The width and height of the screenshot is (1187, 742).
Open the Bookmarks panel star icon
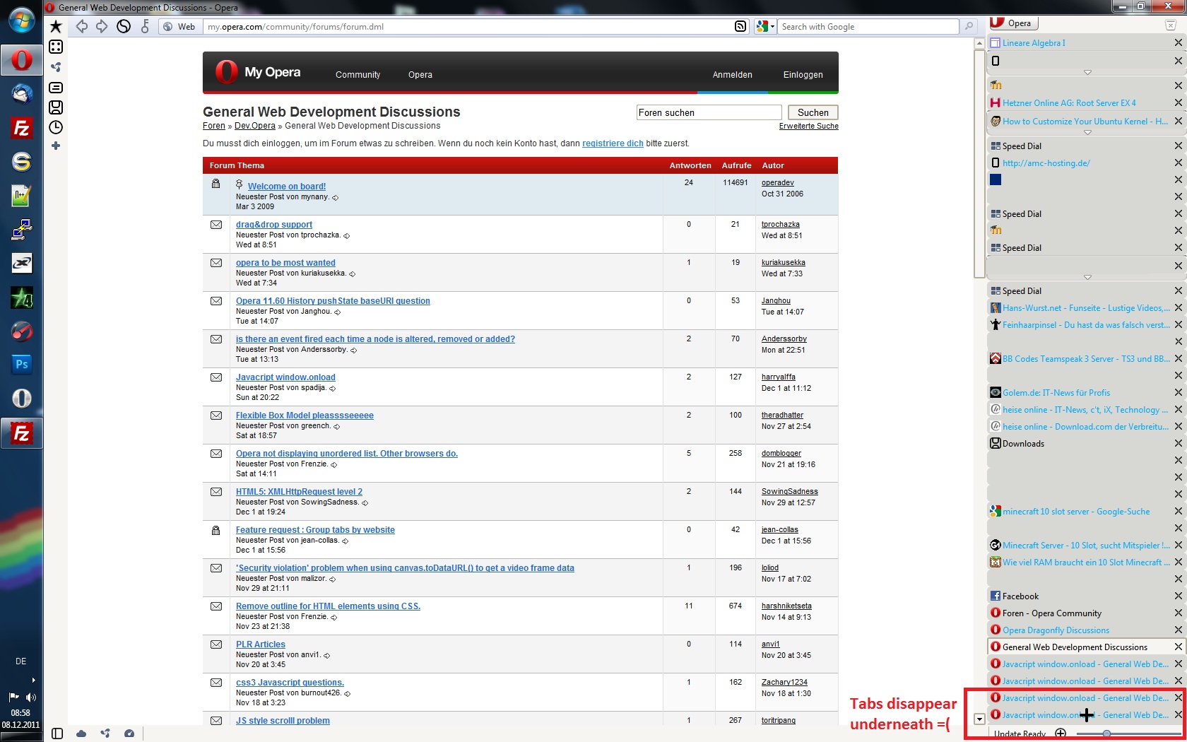(56, 27)
